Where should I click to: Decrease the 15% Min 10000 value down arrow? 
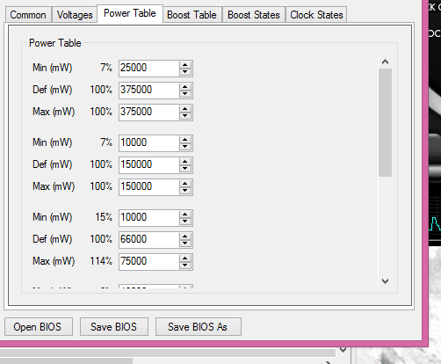185,222
